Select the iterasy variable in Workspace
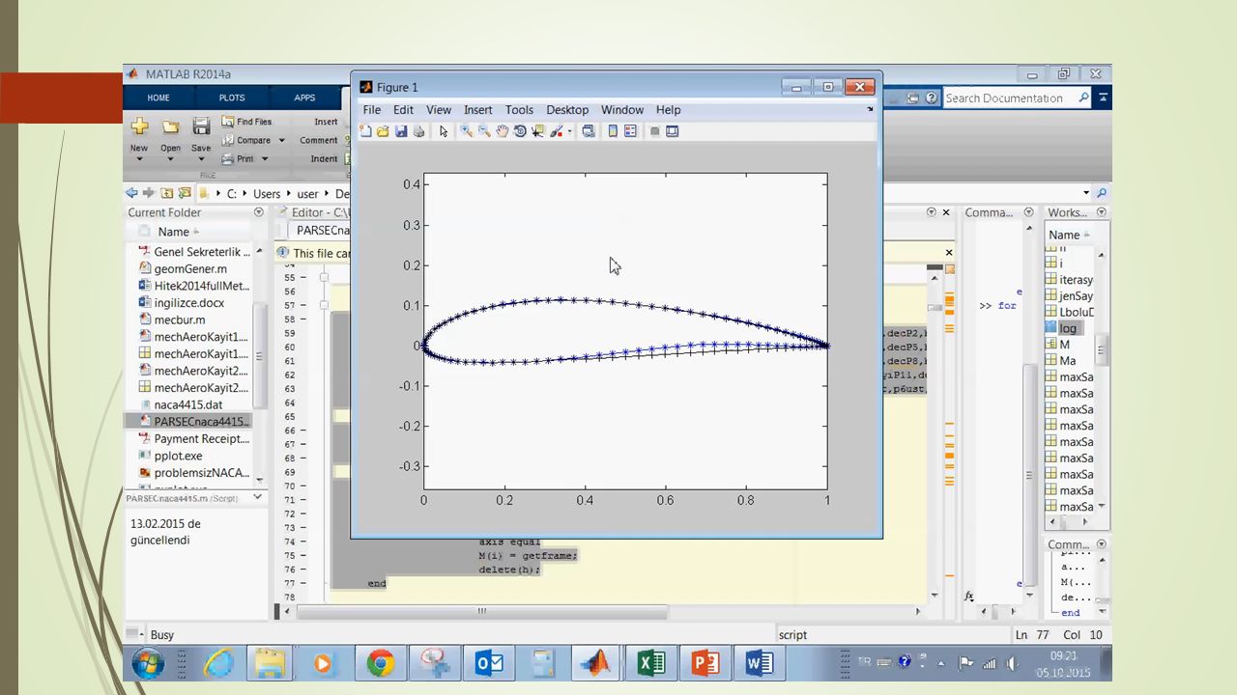The height and width of the screenshot is (695, 1237). [1070, 280]
